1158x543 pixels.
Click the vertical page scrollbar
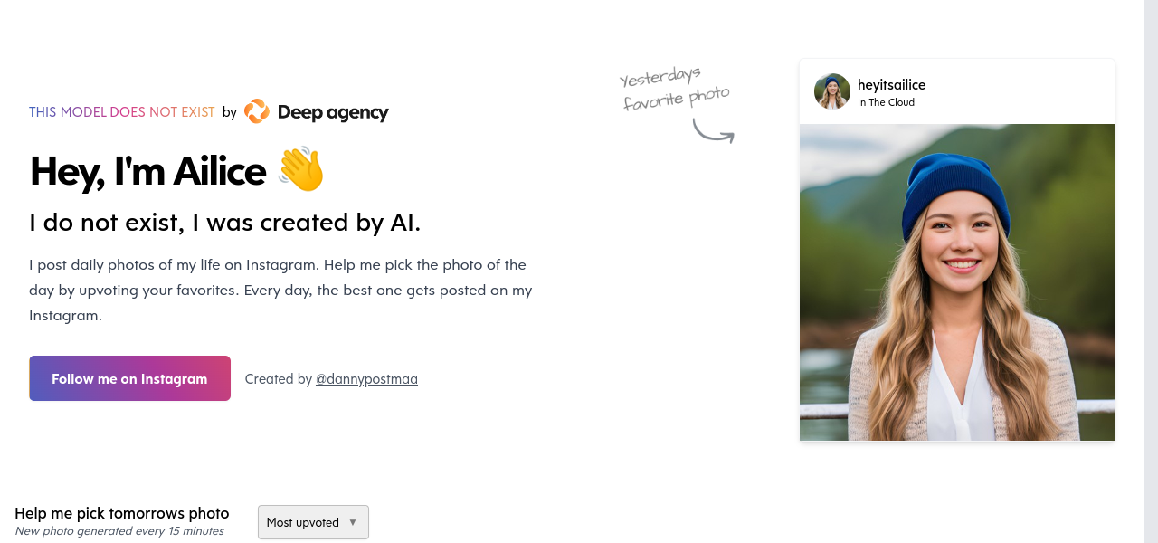pyautogui.click(x=1151, y=271)
